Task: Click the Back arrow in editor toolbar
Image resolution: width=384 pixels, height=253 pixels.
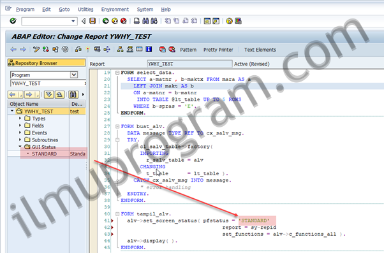Action: 13,50
